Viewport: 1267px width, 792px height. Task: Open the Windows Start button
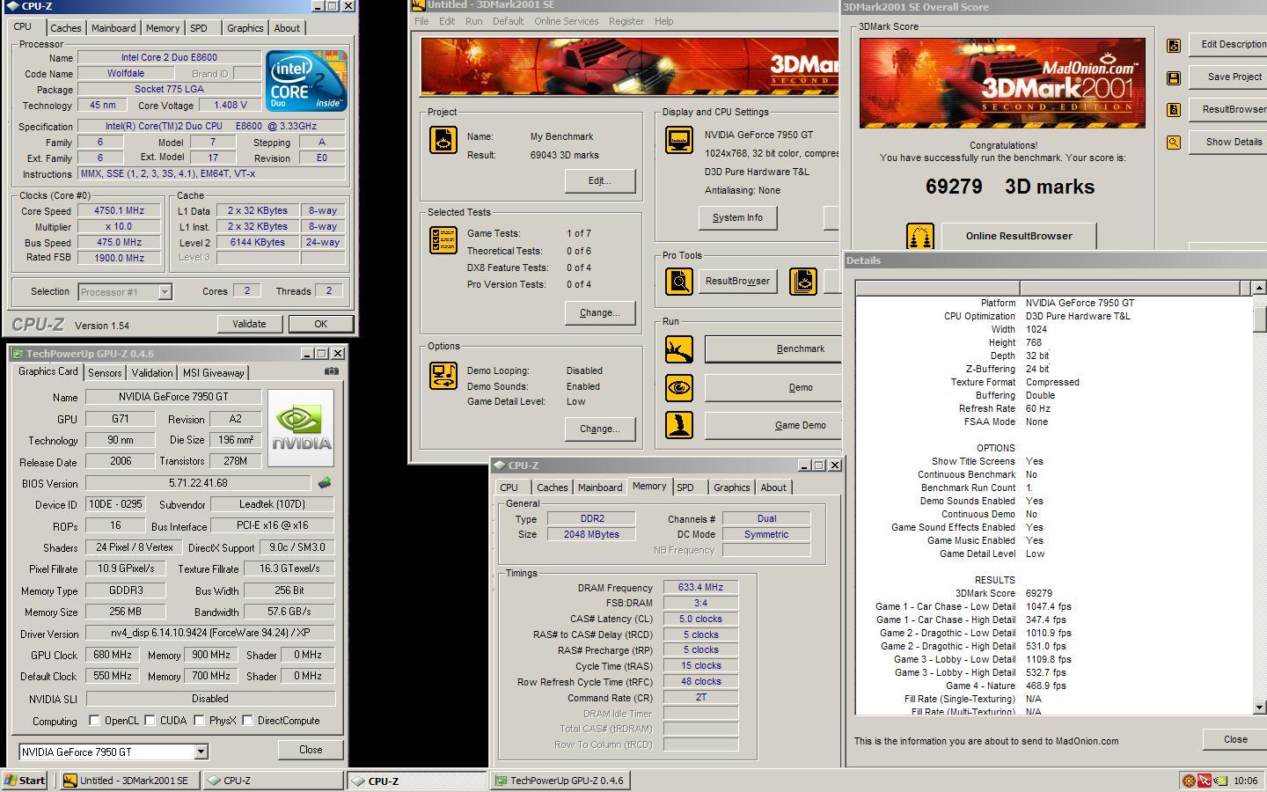(26, 781)
